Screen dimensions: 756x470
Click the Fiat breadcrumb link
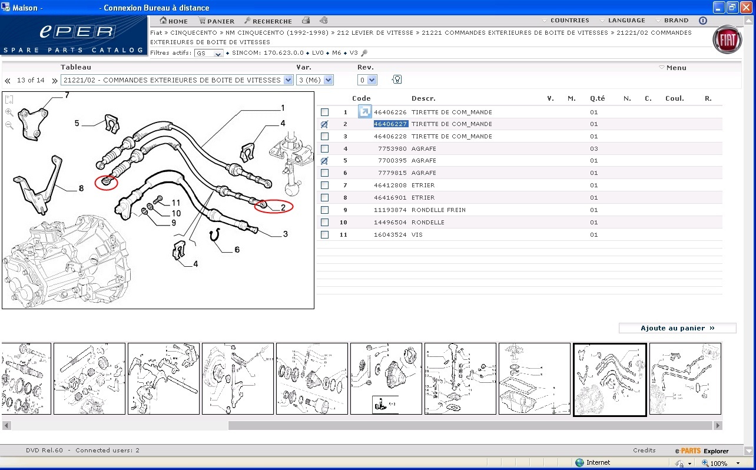pos(156,33)
